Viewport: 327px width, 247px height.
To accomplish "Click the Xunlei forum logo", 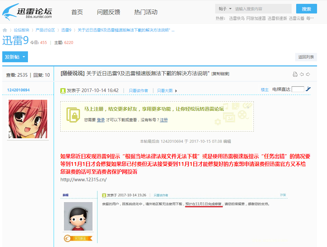I will 27,12.
